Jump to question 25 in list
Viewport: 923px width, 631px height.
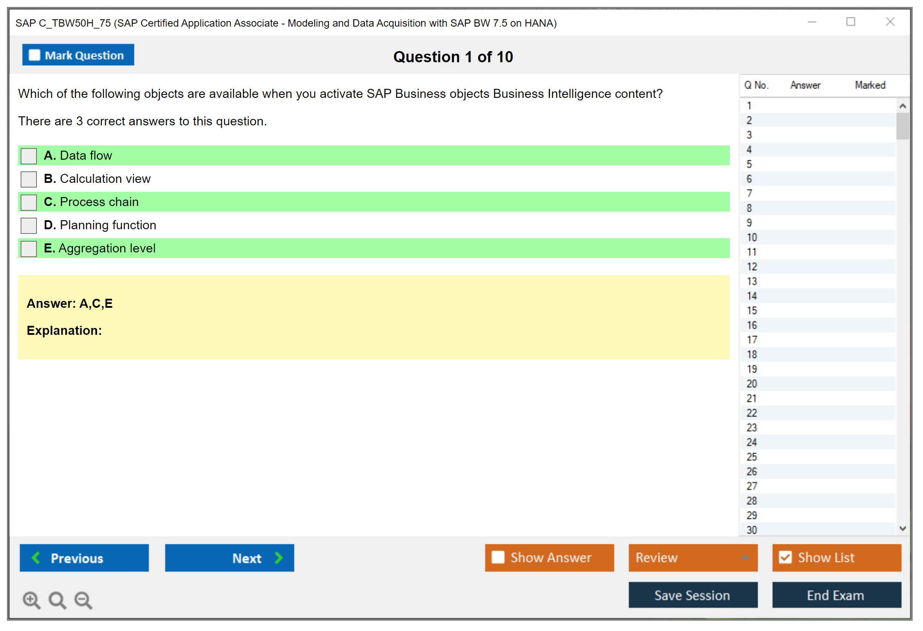coord(752,457)
